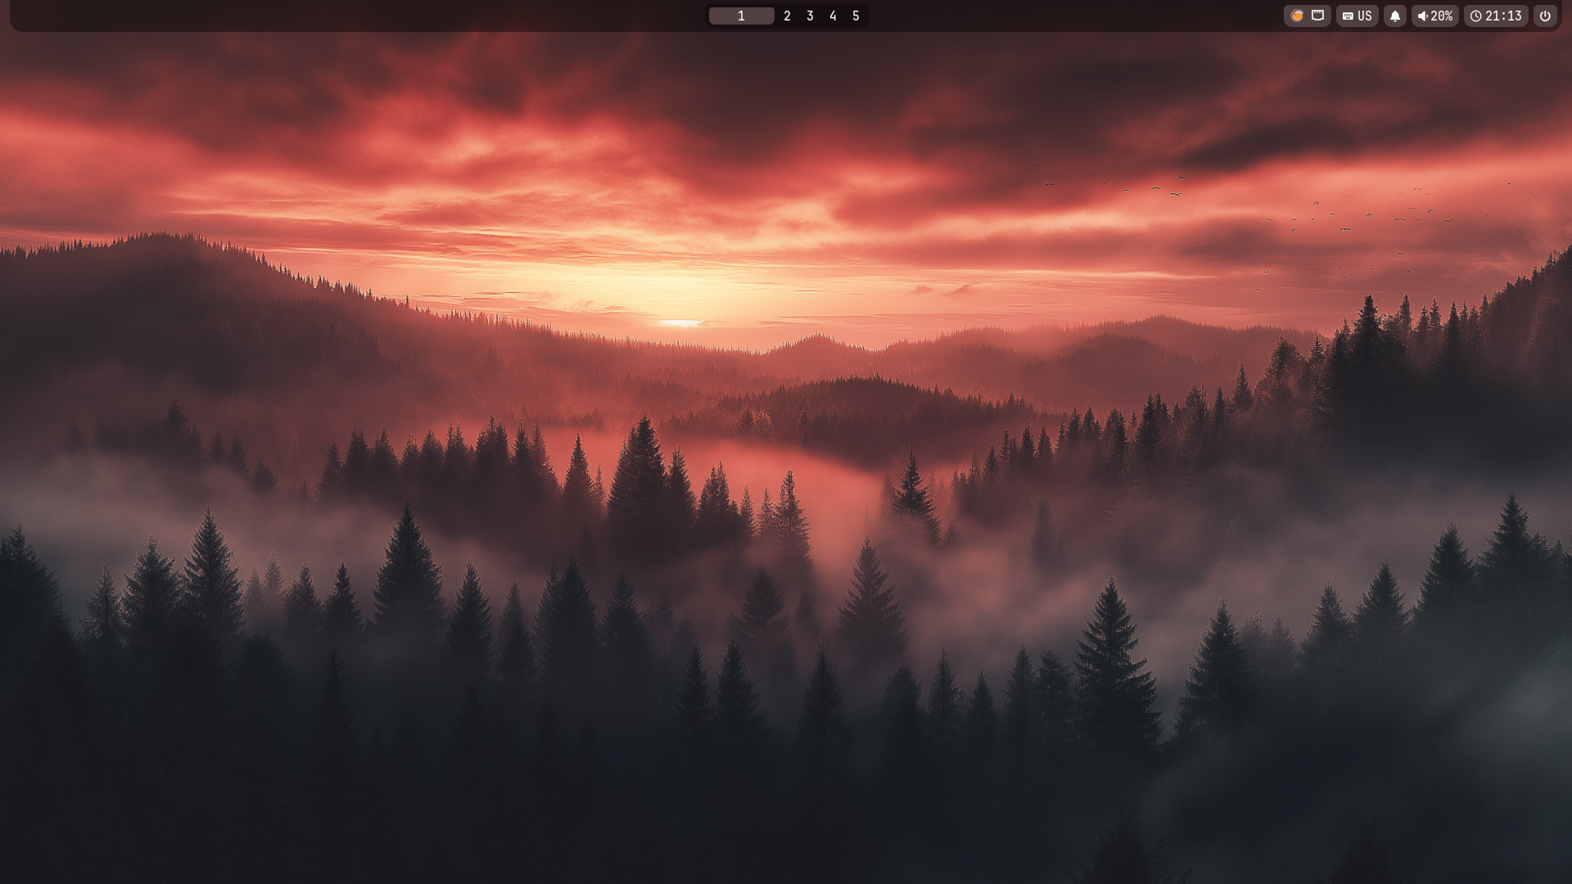The image size is (1572, 884).
Task: Click the orange tray application icon
Action: tap(1297, 16)
